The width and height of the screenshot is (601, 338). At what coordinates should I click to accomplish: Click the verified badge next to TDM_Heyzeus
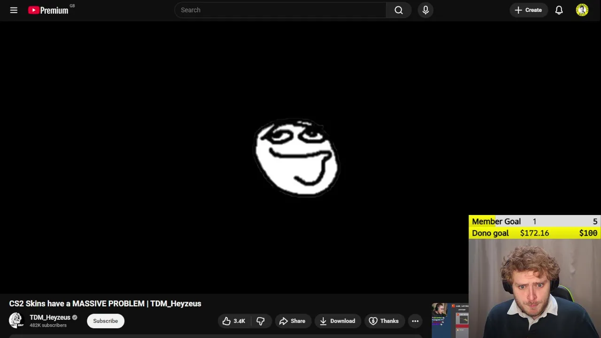point(75,317)
